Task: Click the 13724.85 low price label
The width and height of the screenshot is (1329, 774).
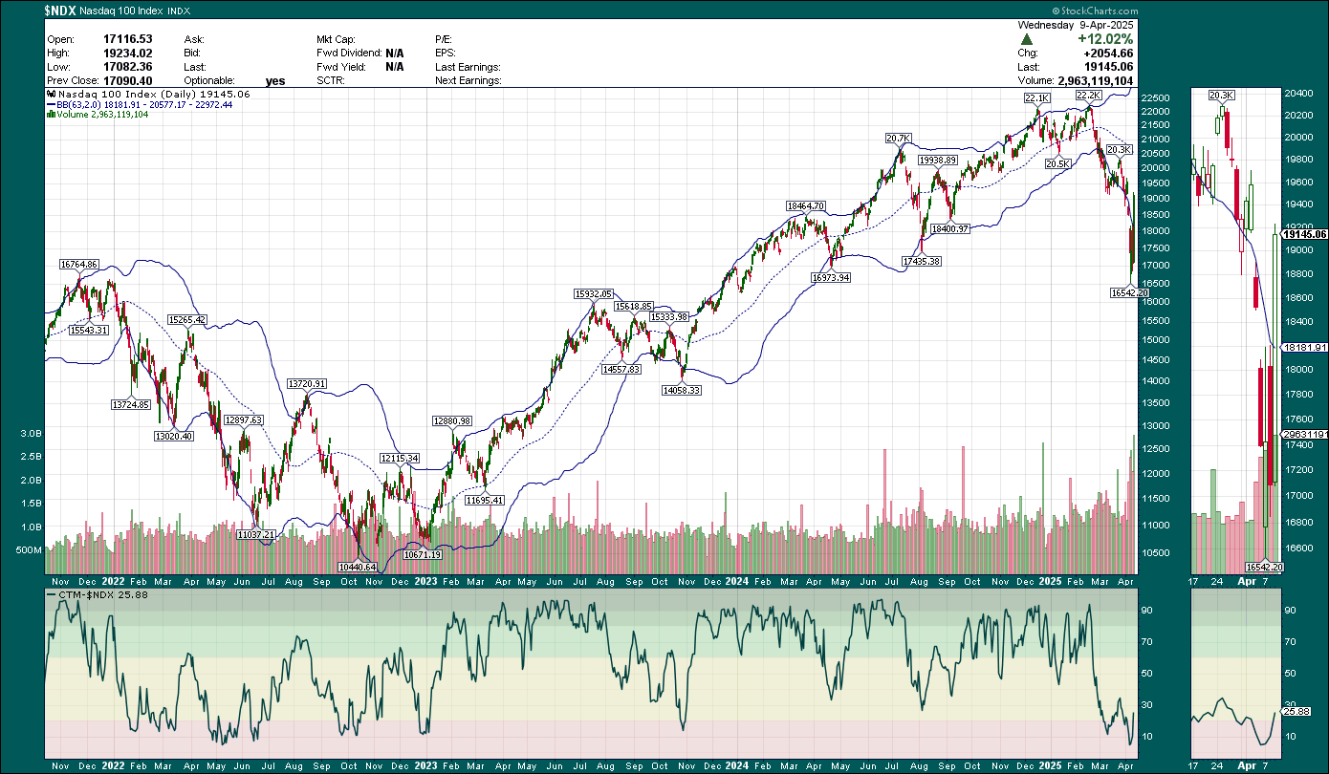Action: (x=131, y=405)
